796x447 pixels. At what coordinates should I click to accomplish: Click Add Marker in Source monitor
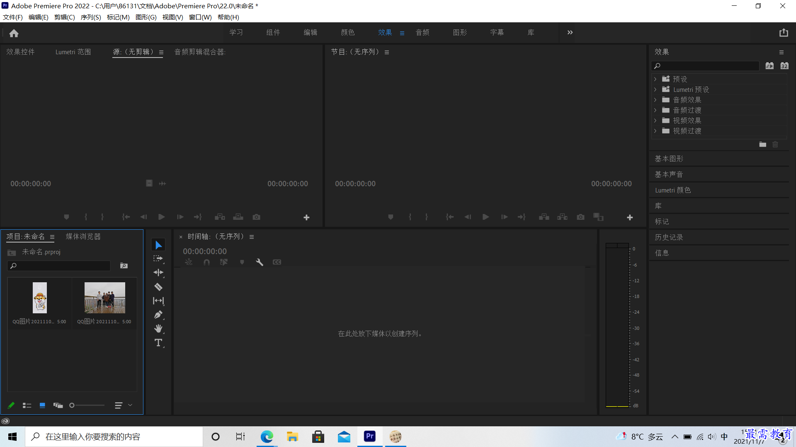point(66,217)
